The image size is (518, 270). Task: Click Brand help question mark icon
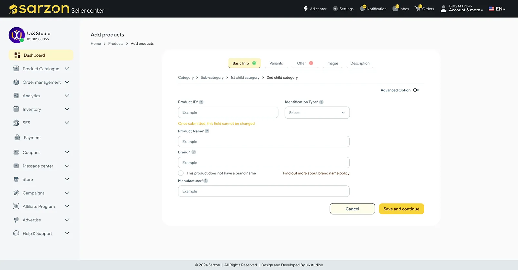(194, 152)
